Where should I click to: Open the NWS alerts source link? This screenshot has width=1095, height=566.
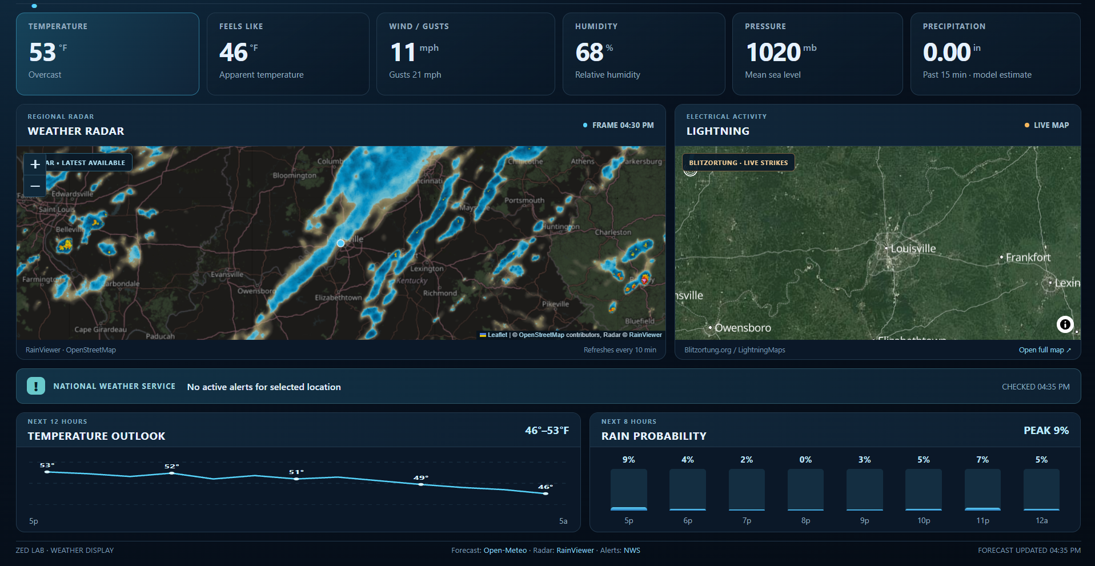[632, 551]
